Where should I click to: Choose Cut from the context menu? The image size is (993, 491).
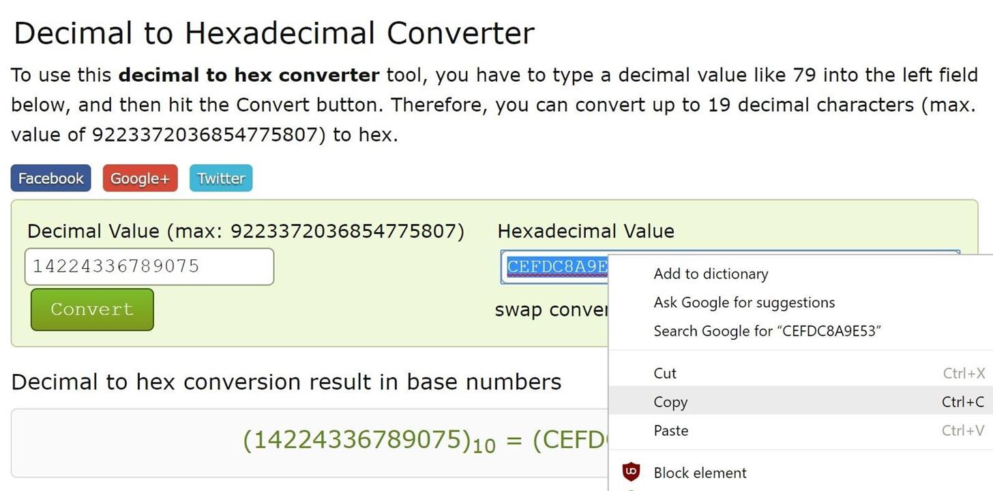pyautogui.click(x=665, y=373)
